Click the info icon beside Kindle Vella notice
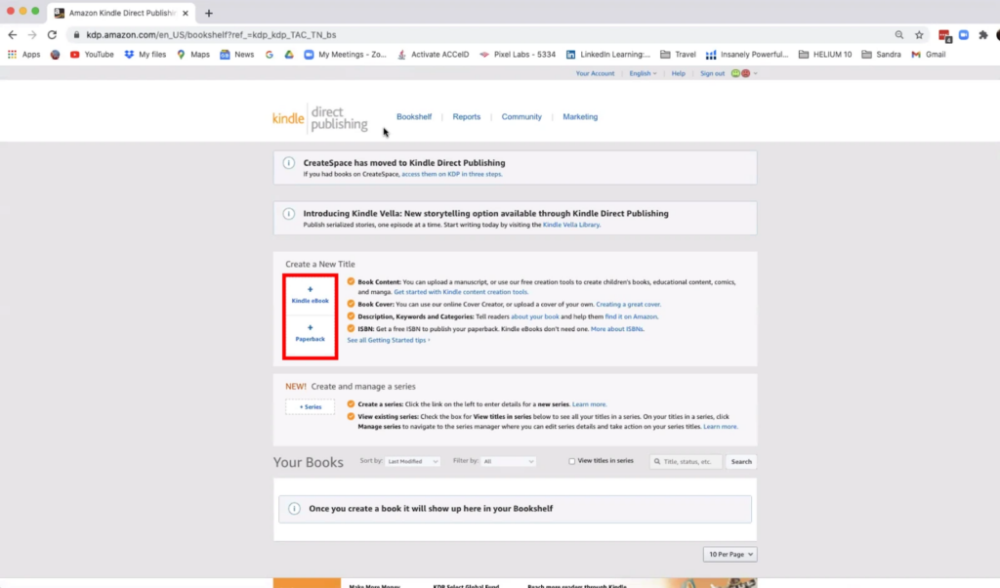 click(289, 214)
